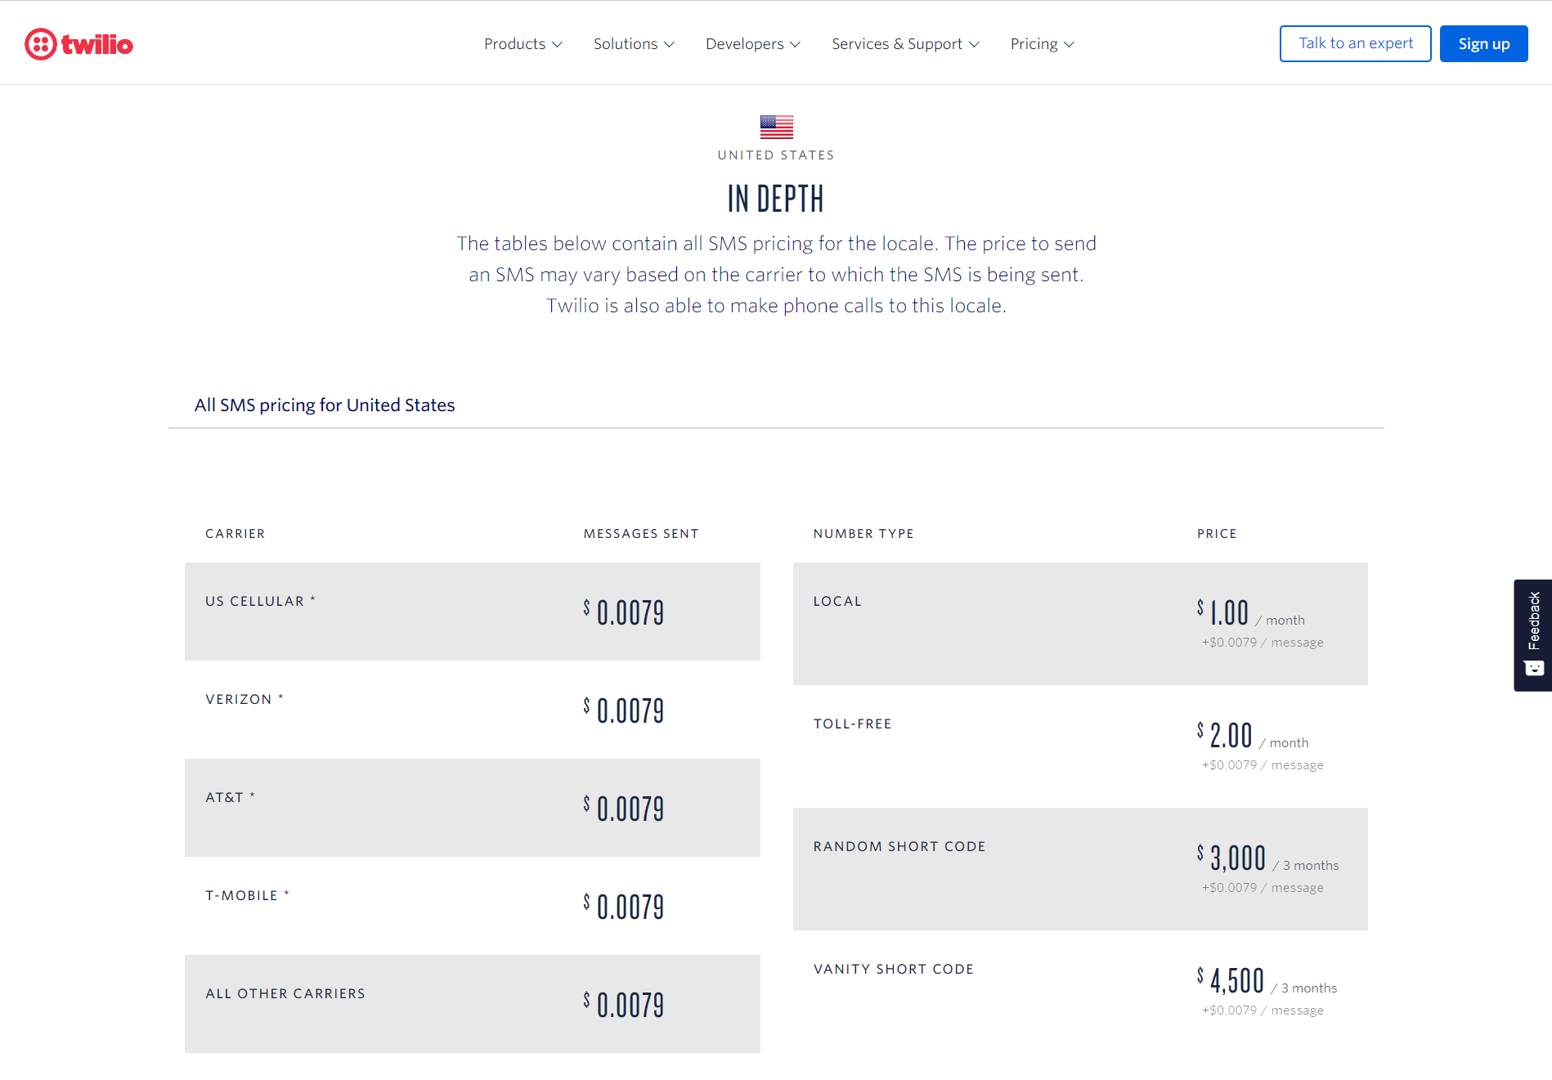The width and height of the screenshot is (1552, 1080).
Task: Click the NUMBER TYPE column header
Action: click(863, 533)
